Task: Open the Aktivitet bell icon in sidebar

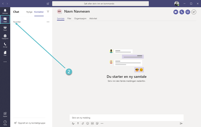Action: pyautogui.click(x=5, y=11)
